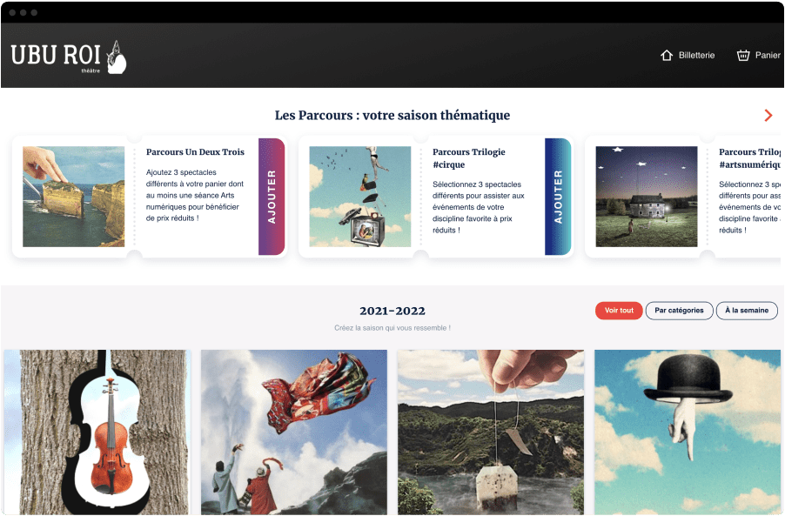The height and width of the screenshot is (516, 785).
Task: Add Parcours Un Deux Trois with purple AJOUTER
Action: (x=272, y=197)
